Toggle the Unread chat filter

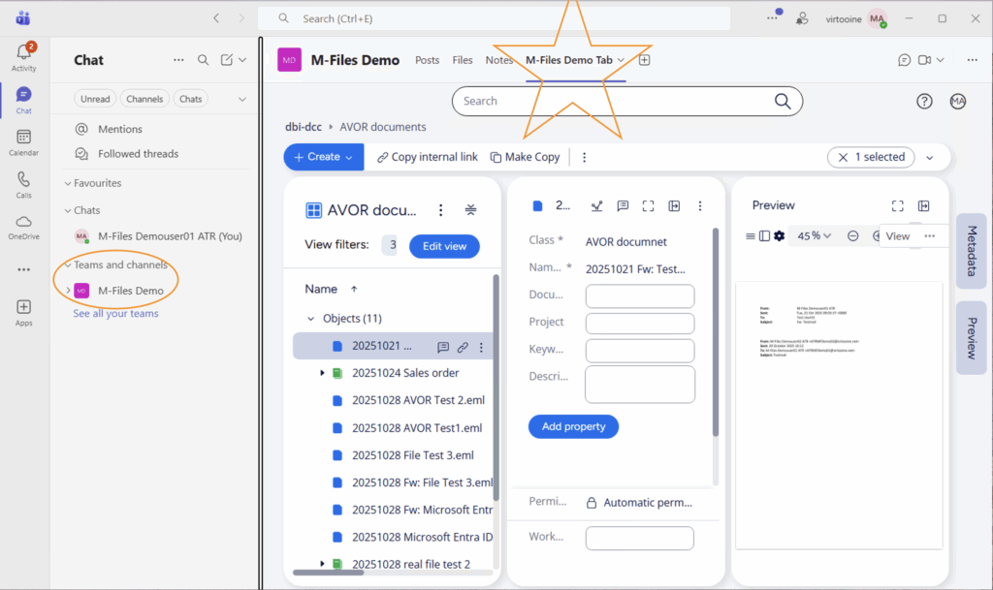point(95,99)
